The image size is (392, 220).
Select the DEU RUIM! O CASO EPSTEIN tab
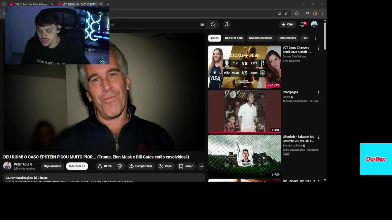(80, 4)
